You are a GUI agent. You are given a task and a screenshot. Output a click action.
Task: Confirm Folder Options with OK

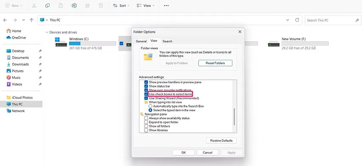click(x=184, y=152)
